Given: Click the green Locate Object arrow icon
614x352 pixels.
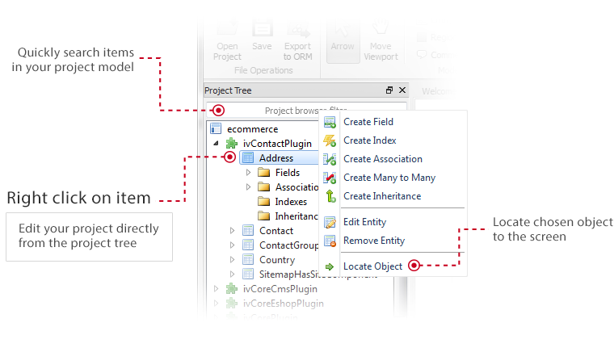Looking at the screenshot, I should (330, 266).
